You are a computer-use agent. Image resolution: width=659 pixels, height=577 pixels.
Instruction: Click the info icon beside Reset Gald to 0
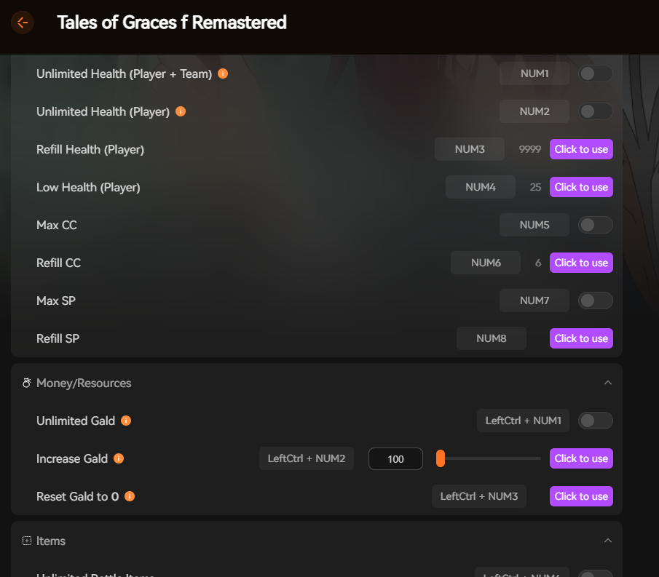point(130,496)
